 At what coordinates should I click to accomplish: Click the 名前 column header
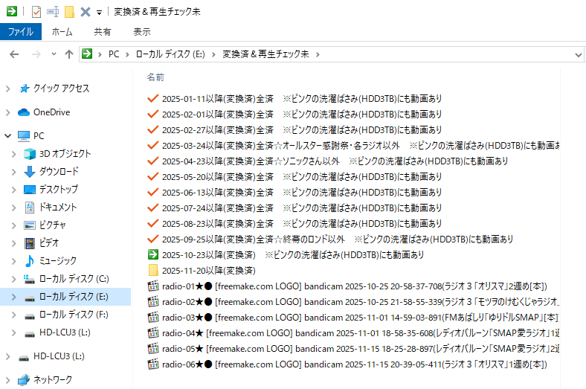pos(155,77)
